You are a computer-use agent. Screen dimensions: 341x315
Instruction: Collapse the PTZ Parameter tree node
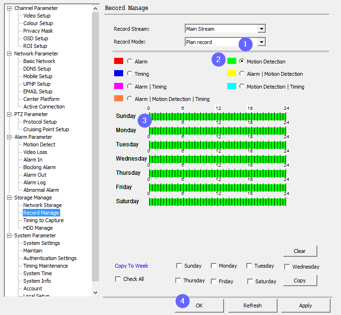[9, 115]
